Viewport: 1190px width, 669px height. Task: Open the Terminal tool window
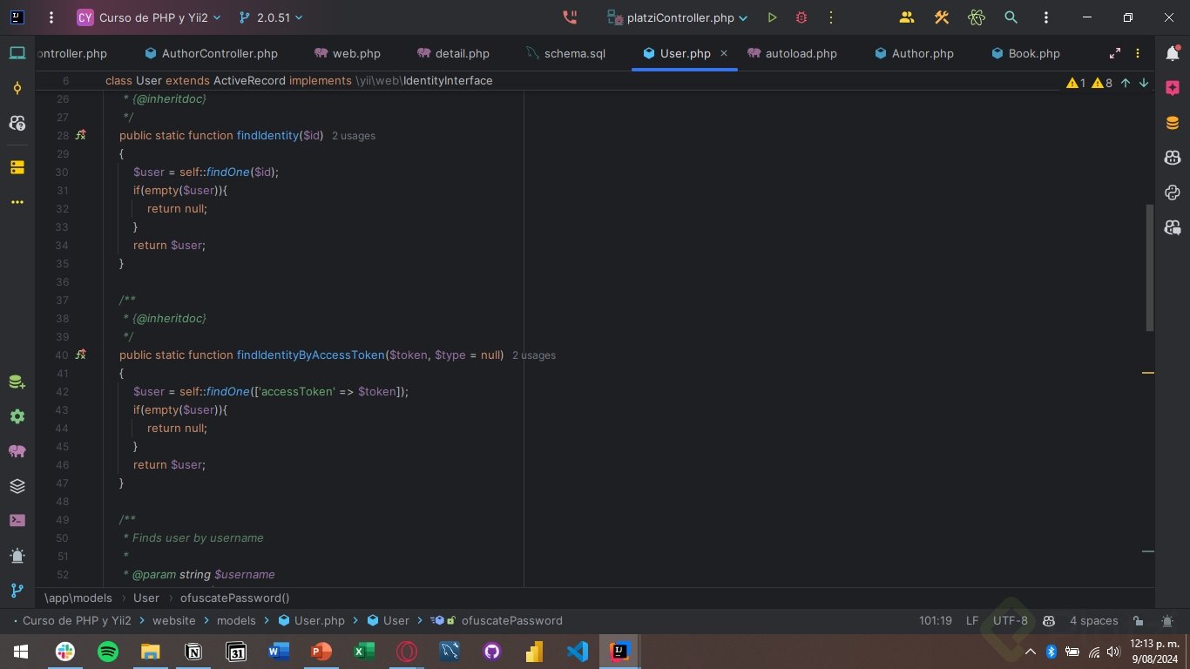(17, 520)
